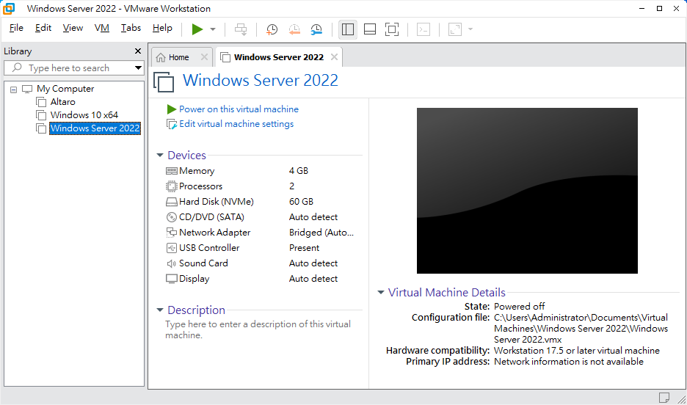
Task: Click Edit virtual machine settings link
Action: 236,124
